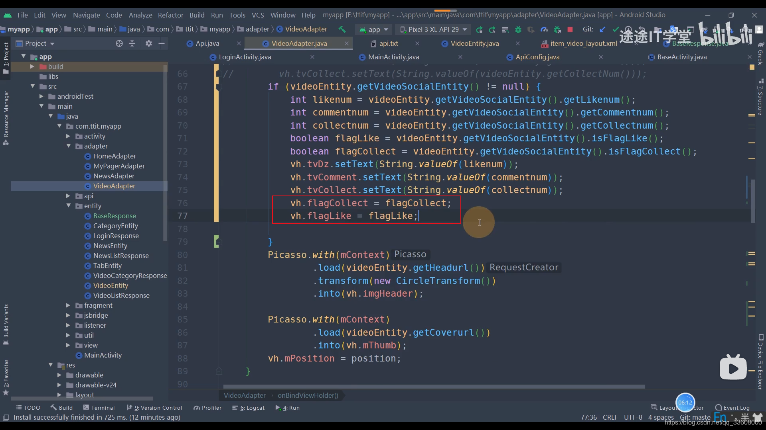The image size is (766, 430).
Task: Click the onBindViewHolder() breadcrumb below editor
Action: click(308, 395)
